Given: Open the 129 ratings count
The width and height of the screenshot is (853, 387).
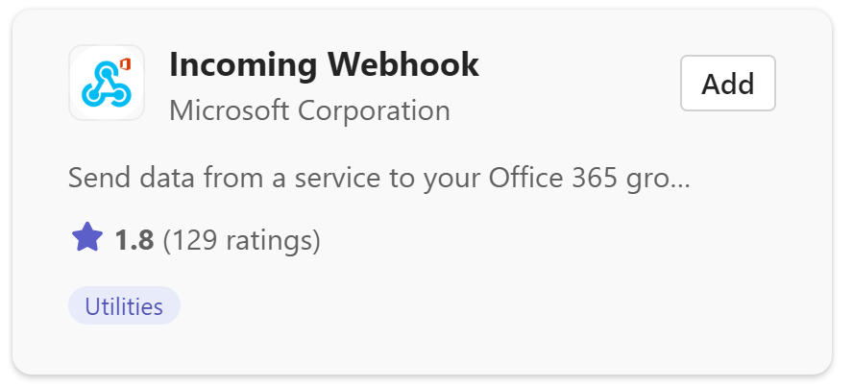Looking at the screenshot, I should (242, 240).
